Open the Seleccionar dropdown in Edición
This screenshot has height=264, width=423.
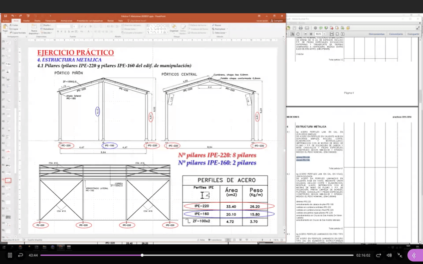[x=219, y=33]
